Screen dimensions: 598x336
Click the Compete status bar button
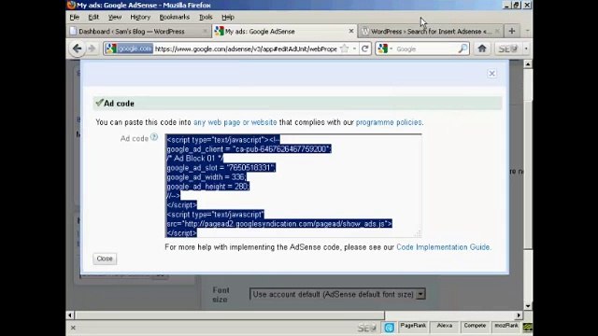(x=475, y=326)
